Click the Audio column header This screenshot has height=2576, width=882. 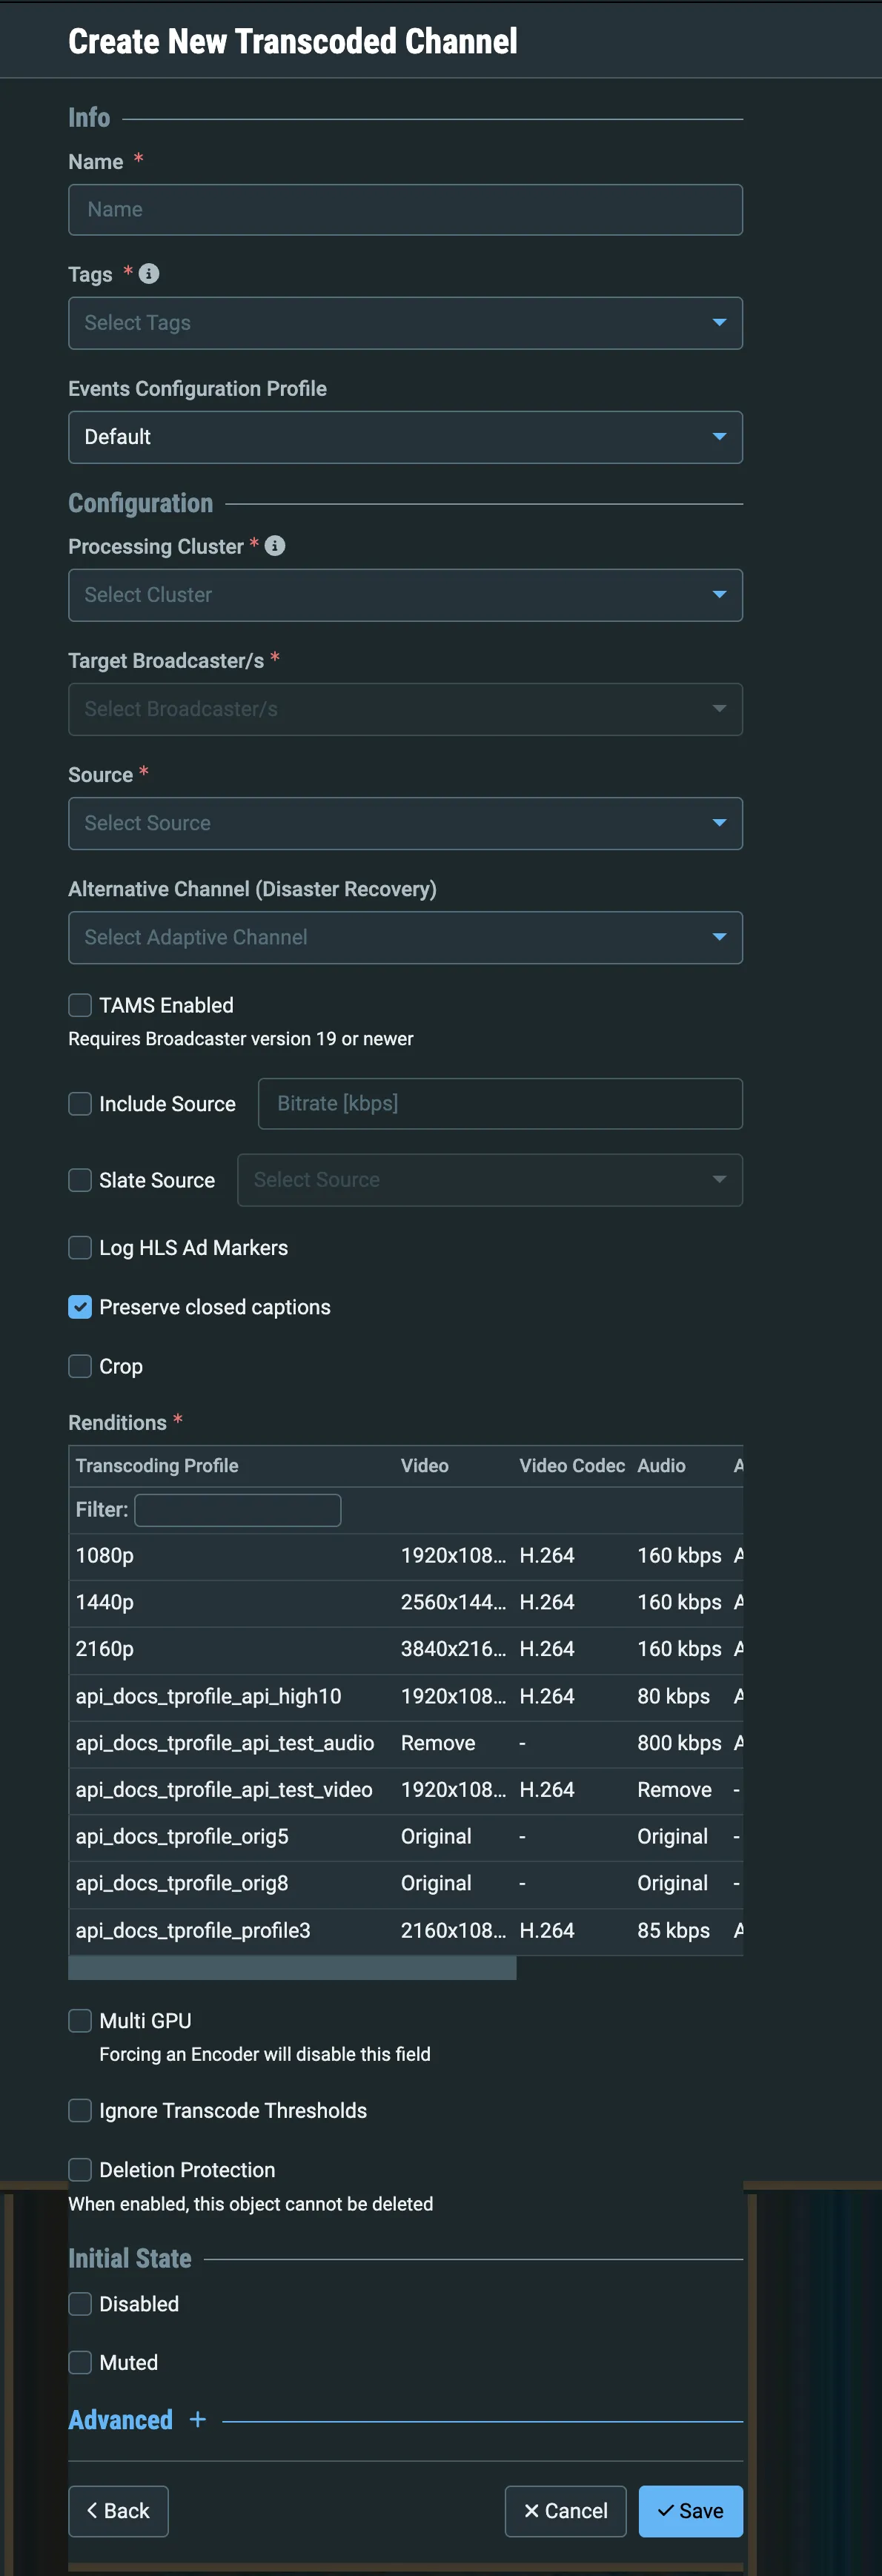[661, 1465]
